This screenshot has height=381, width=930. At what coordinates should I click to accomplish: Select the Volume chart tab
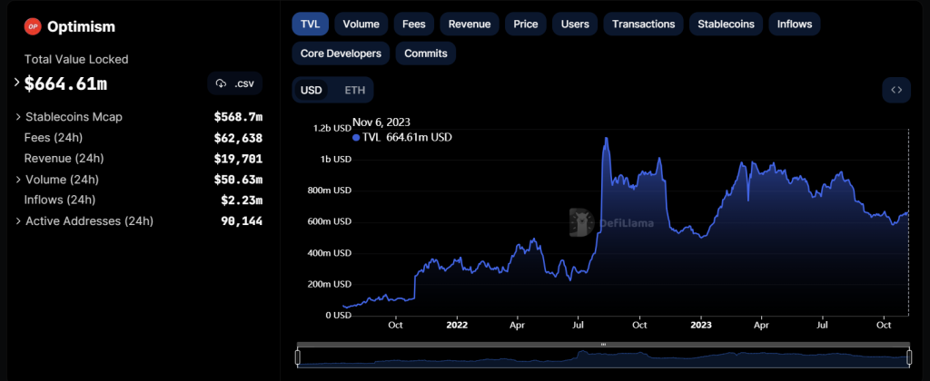pos(361,24)
